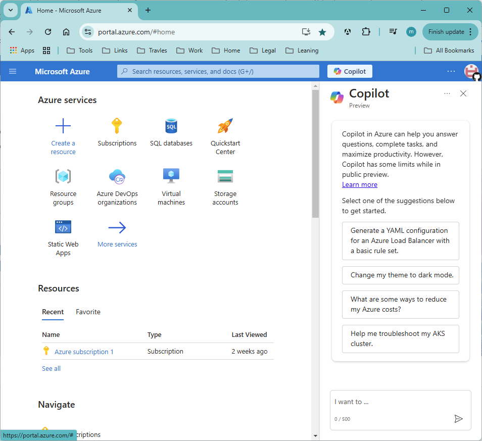The image size is (482, 441).
Task: Click the See all resources link
Action: (51, 368)
